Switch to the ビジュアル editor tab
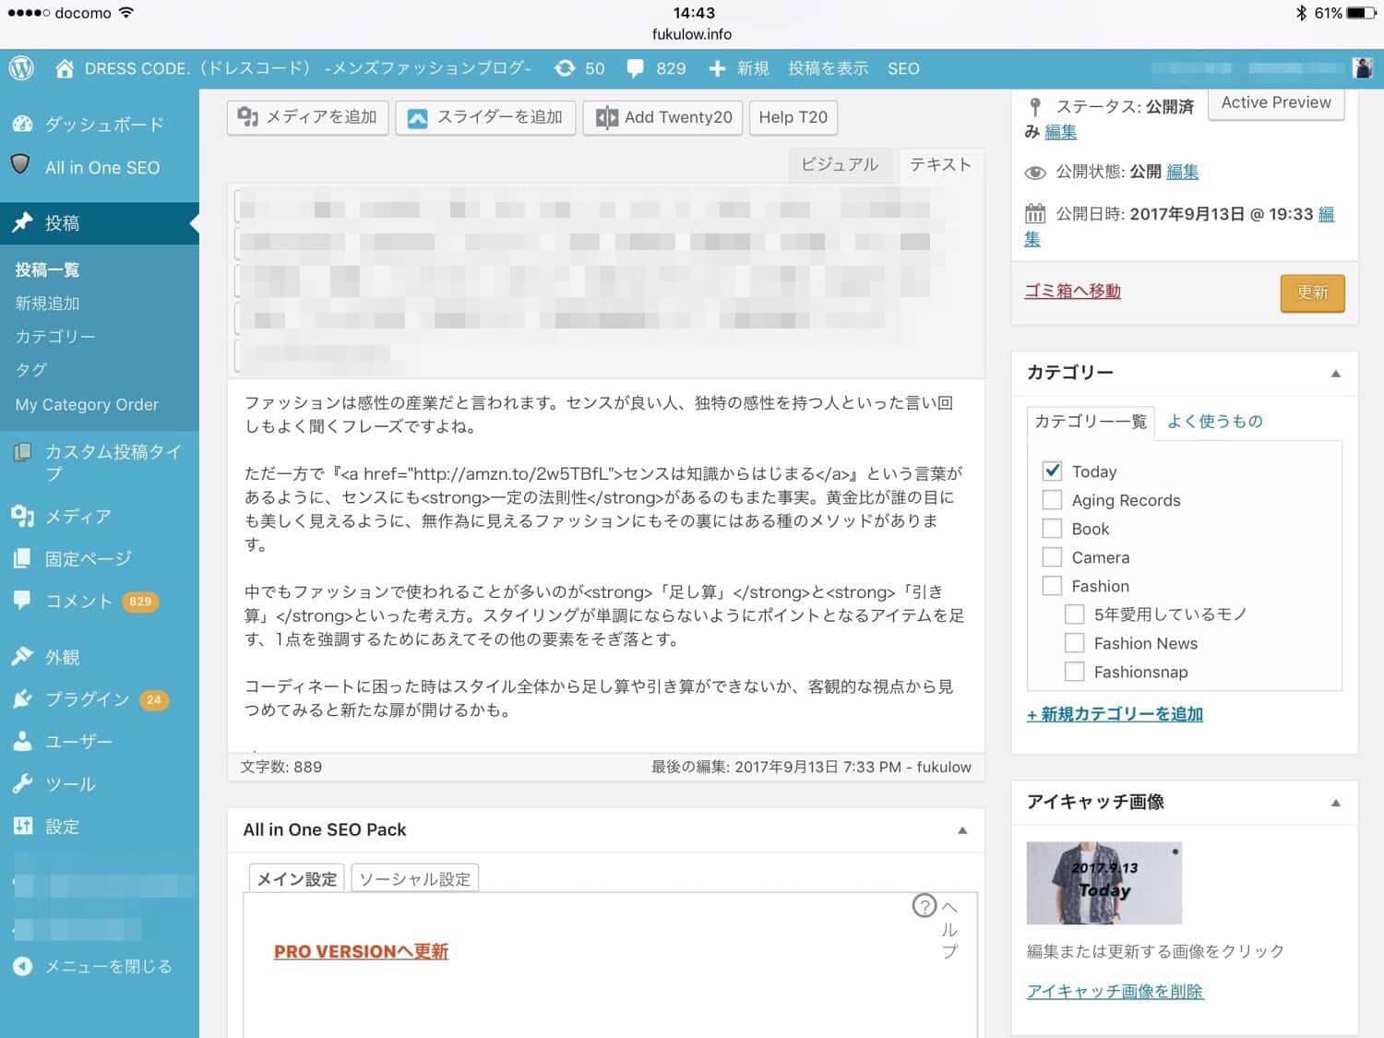The height and width of the screenshot is (1038, 1384). click(x=839, y=164)
